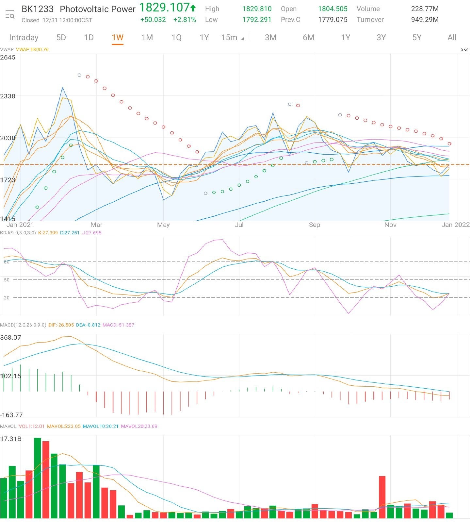Click the High value 1829.810
The width and height of the screenshot is (470, 522).
pos(257,9)
